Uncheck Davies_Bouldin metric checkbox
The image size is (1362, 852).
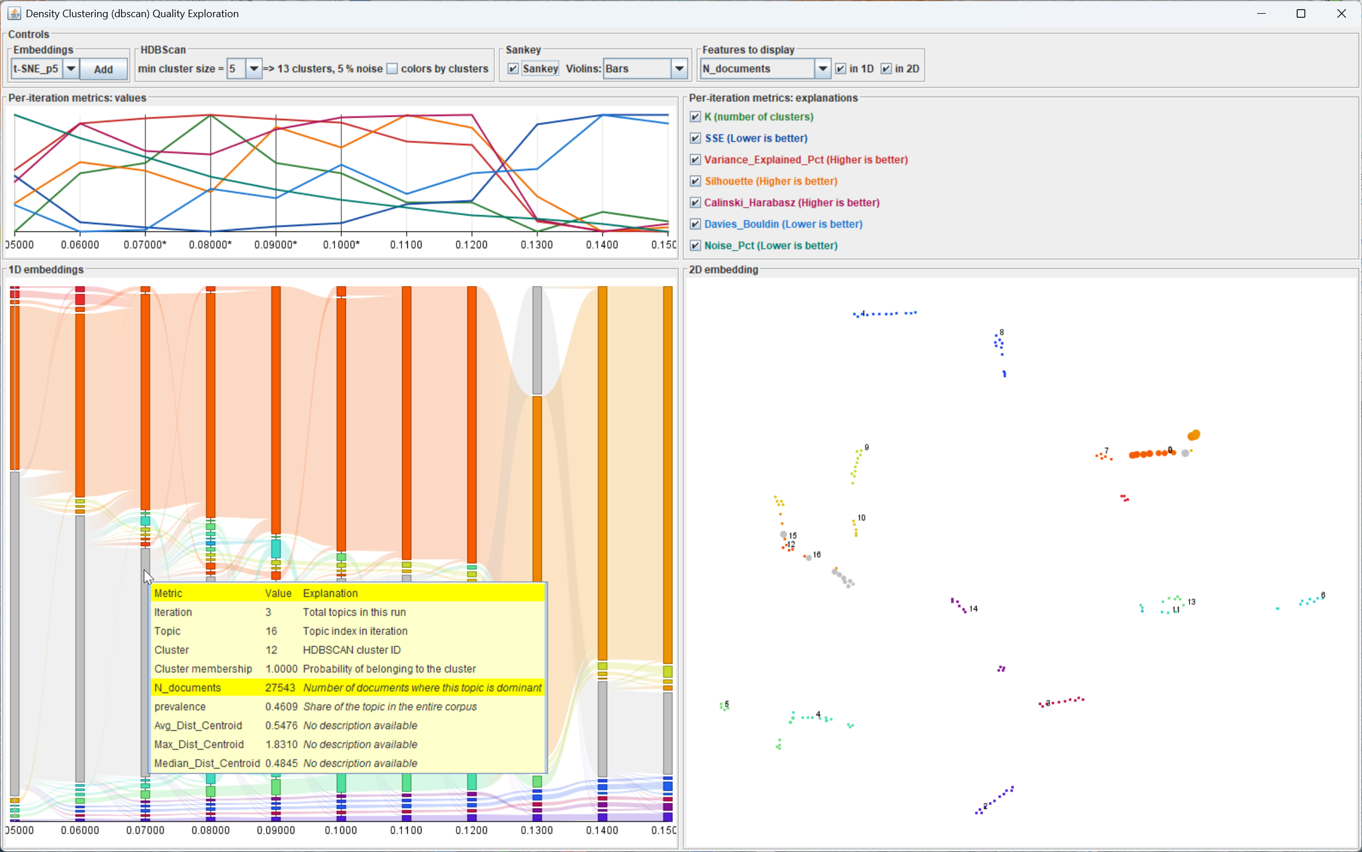click(x=695, y=224)
